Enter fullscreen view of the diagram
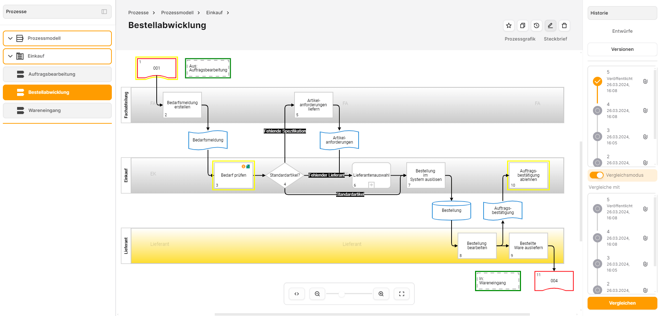Viewport: 662px width, 316px height. coord(402,294)
